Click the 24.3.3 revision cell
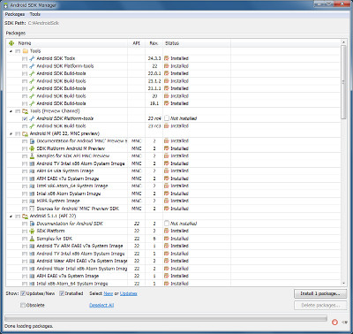 coord(154,58)
